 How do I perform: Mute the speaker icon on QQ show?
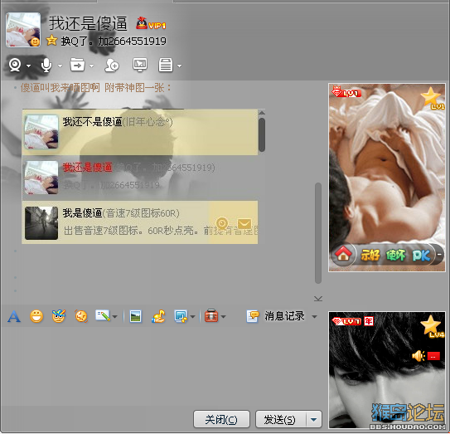(419, 356)
